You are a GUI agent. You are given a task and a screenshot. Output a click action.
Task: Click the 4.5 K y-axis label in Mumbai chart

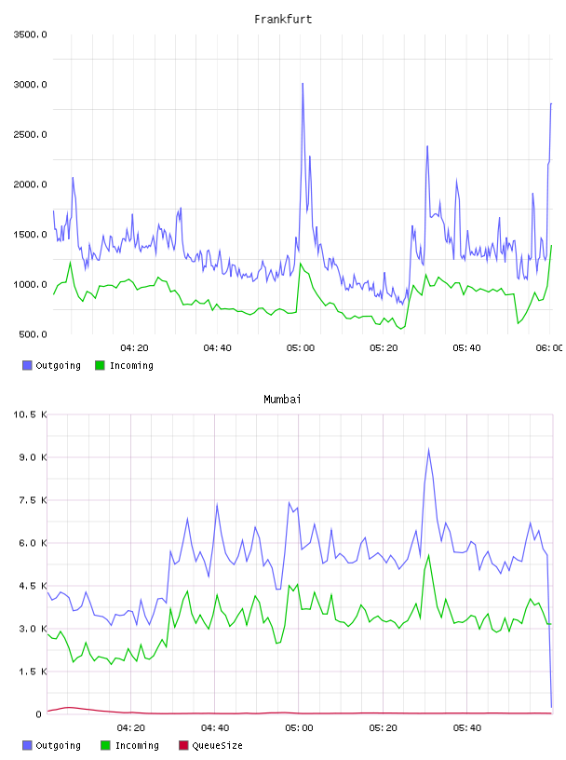(33, 586)
